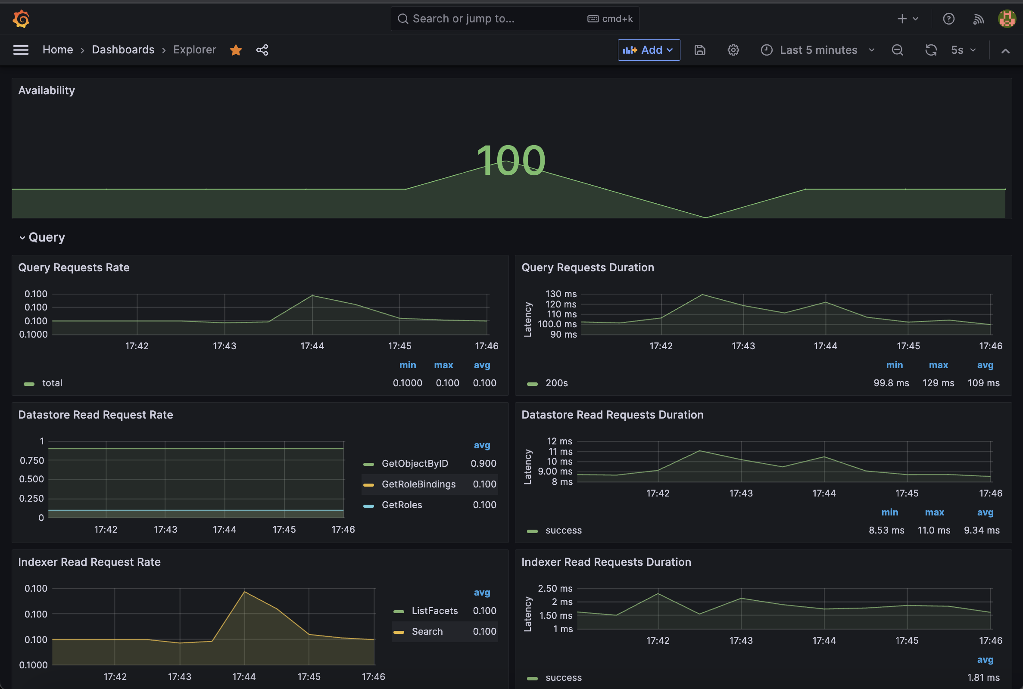
Task: Open Query Requests Rate panel title menu
Action: pyautogui.click(x=73, y=267)
